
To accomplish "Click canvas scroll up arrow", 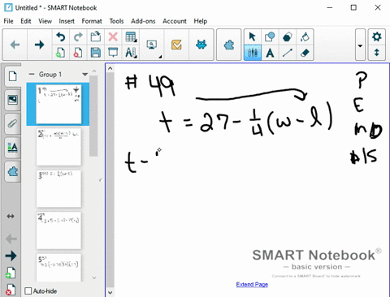I will [110, 68].
